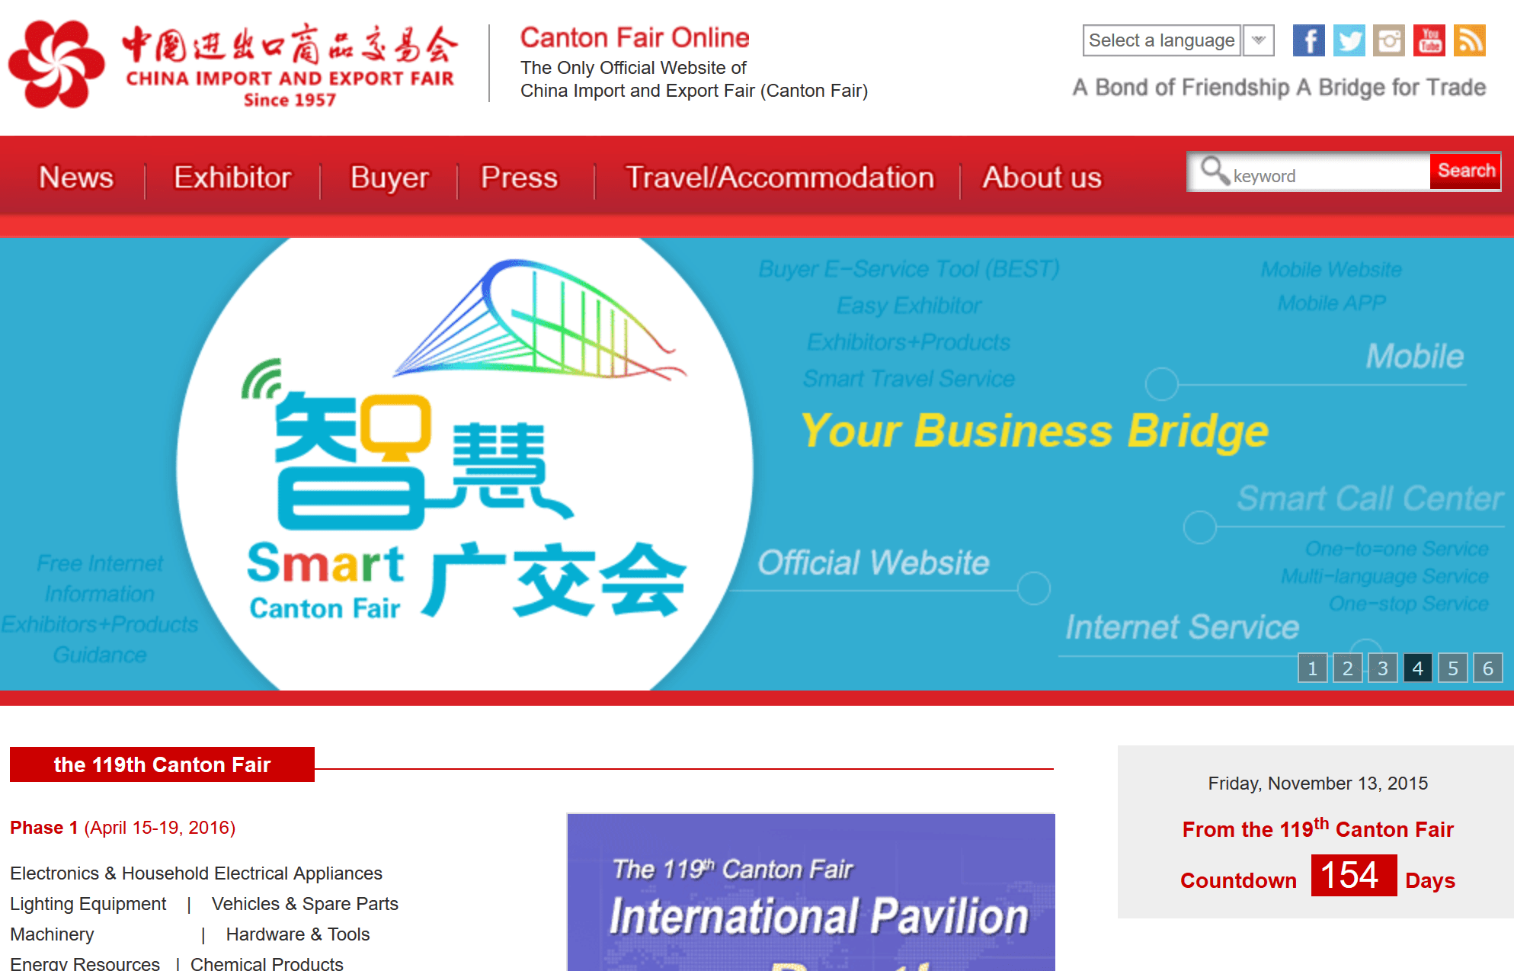Go to banner slide 3

tap(1382, 668)
